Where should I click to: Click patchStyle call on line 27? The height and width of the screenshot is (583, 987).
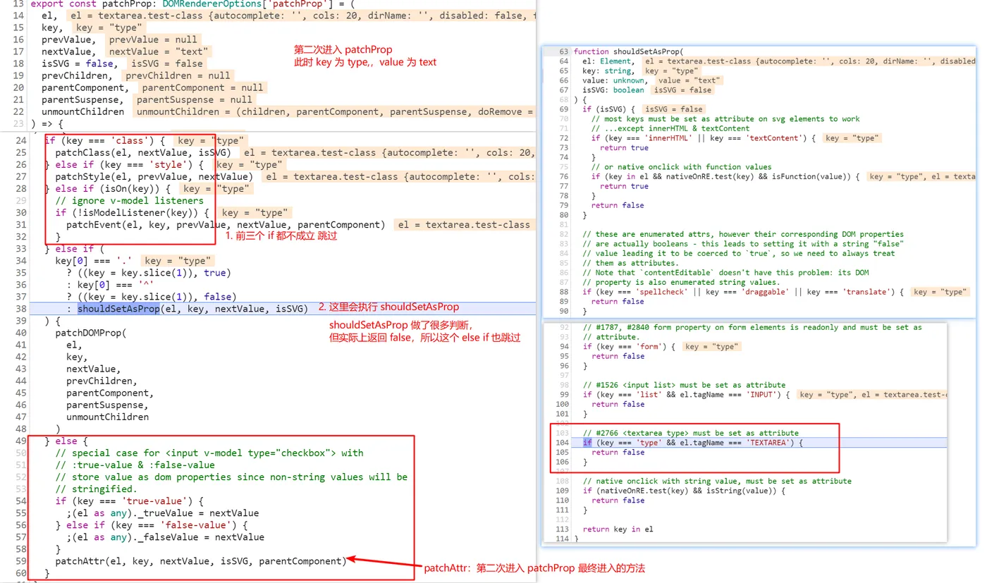(154, 176)
